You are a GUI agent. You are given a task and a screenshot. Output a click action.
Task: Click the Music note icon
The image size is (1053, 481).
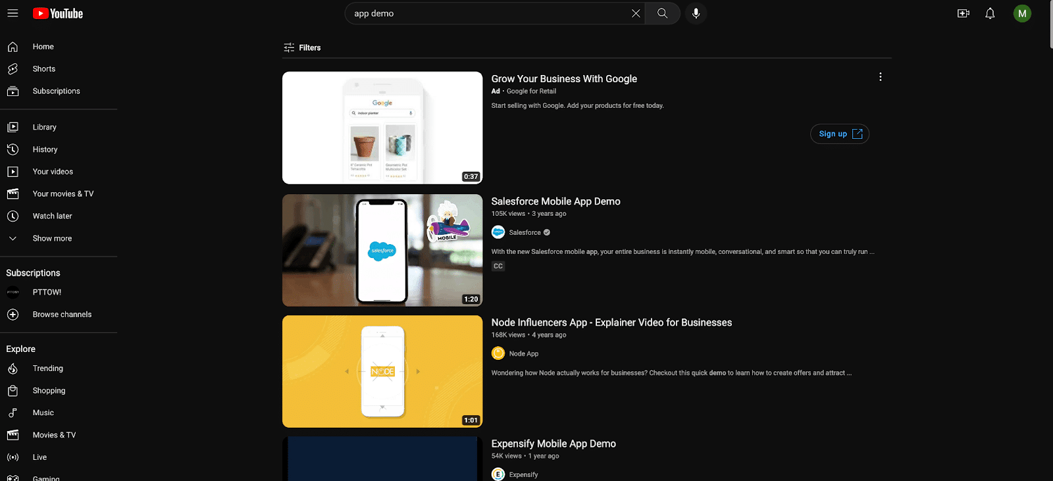pos(13,413)
